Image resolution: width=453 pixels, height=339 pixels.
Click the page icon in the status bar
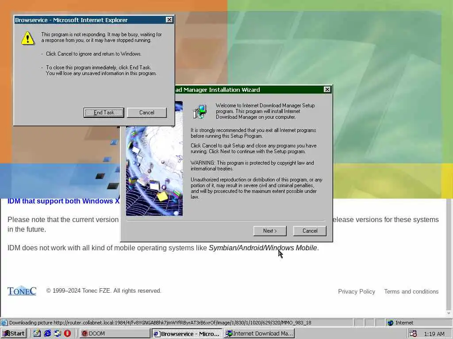pyautogui.click(x=4, y=323)
